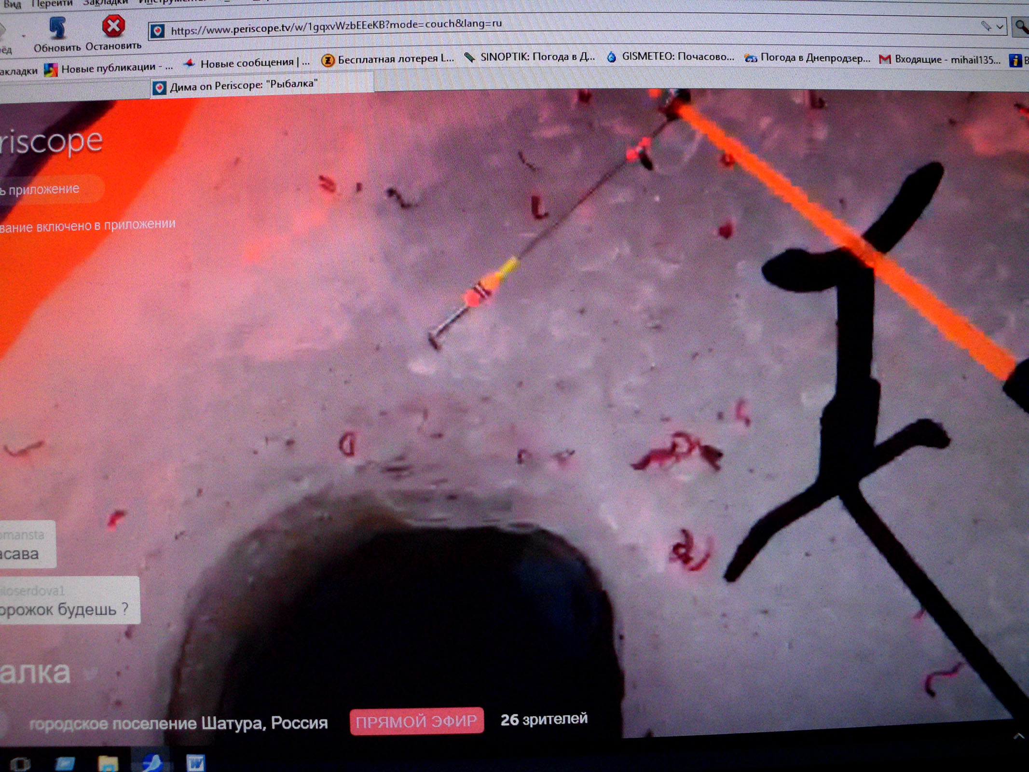Show hidden system tray icons chevron

point(1018,736)
